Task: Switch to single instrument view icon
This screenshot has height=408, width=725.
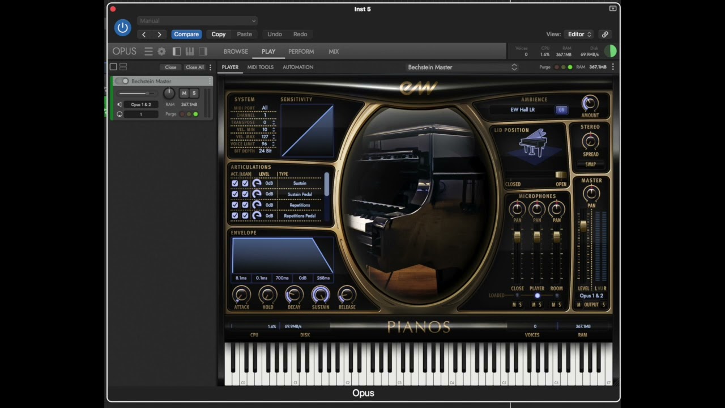Action: coord(113,67)
